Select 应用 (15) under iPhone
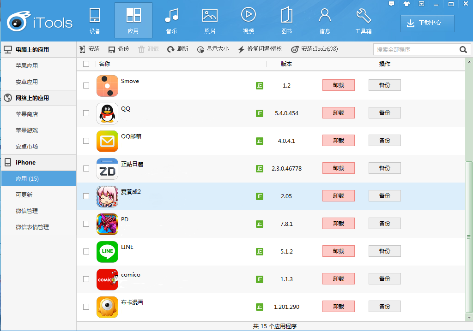 point(39,179)
